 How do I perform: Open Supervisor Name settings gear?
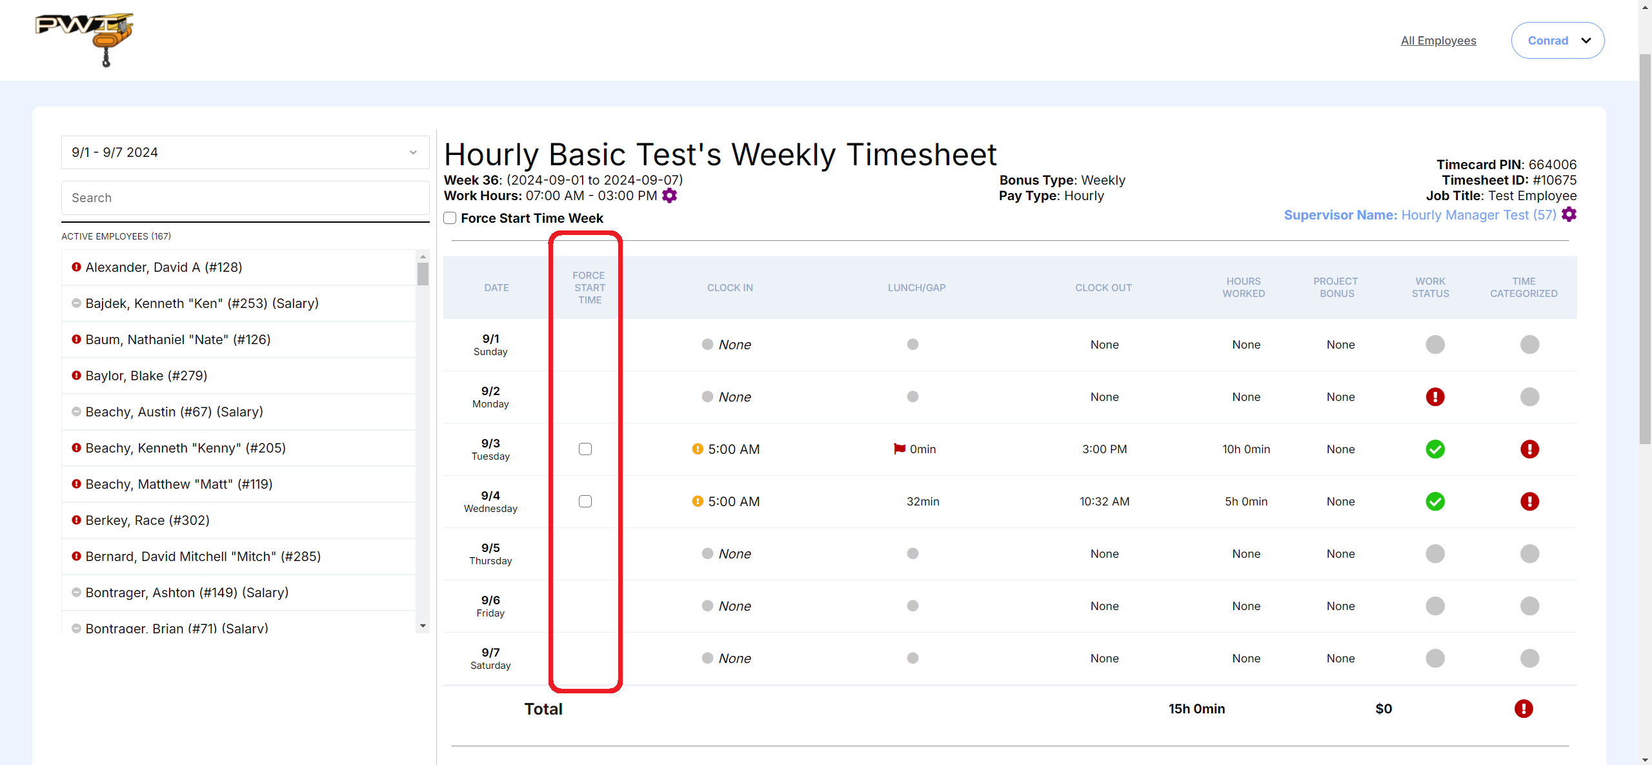(x=1569, y=215)
